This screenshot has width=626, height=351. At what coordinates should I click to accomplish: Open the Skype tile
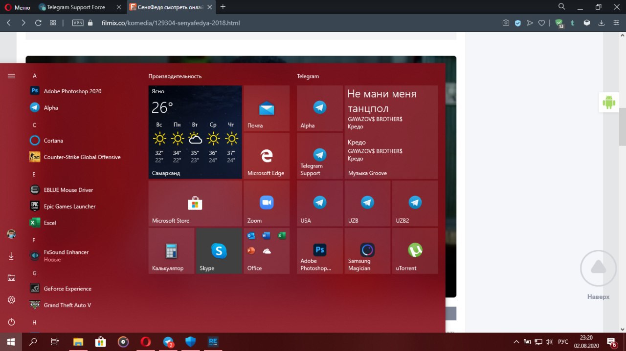pyautogui.click(x=219, y=251)
